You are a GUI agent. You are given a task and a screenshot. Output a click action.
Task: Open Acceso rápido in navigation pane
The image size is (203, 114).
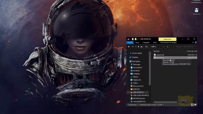pos(137,53)
